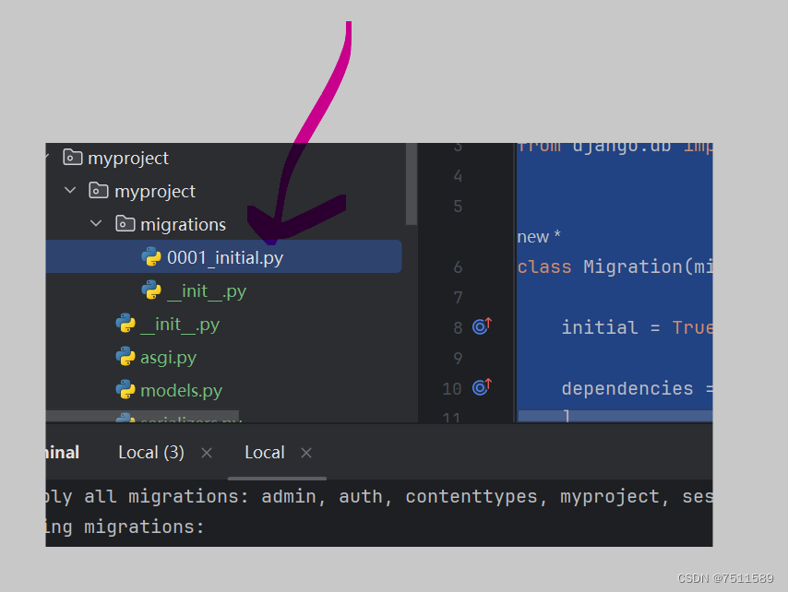Click the override gutter icon on line 10
The width and height of the screenshot is (788, 592).
pyautogui.click(x=481, y=387)
